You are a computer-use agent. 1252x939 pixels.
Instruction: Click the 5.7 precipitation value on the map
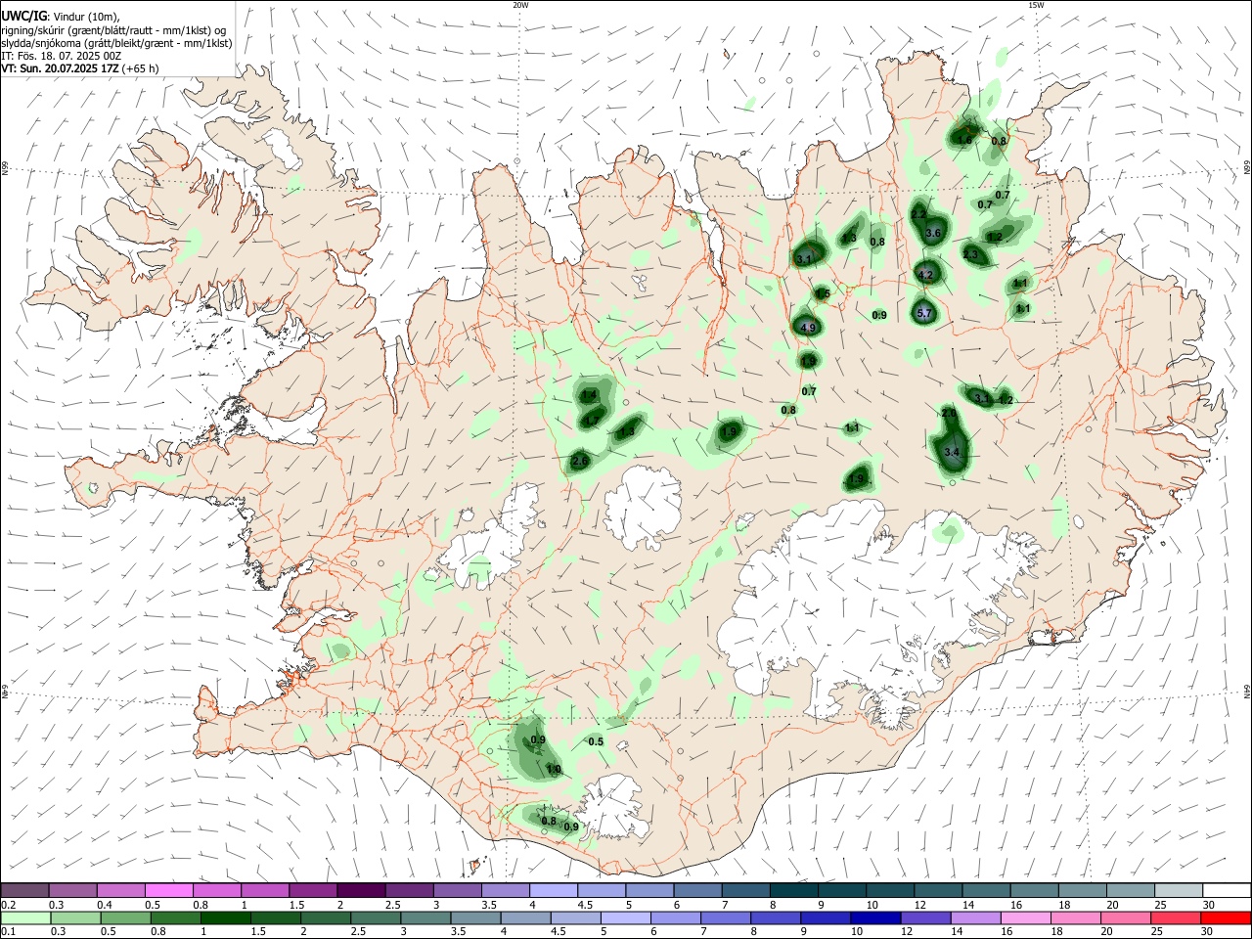pos(925,313)
